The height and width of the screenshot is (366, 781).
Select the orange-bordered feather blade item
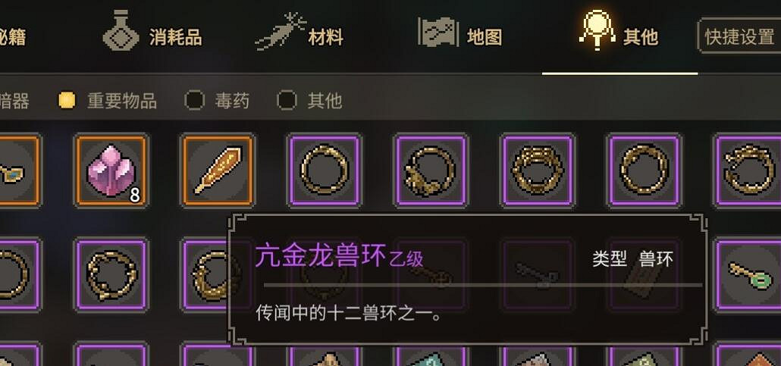pos(218,170)
